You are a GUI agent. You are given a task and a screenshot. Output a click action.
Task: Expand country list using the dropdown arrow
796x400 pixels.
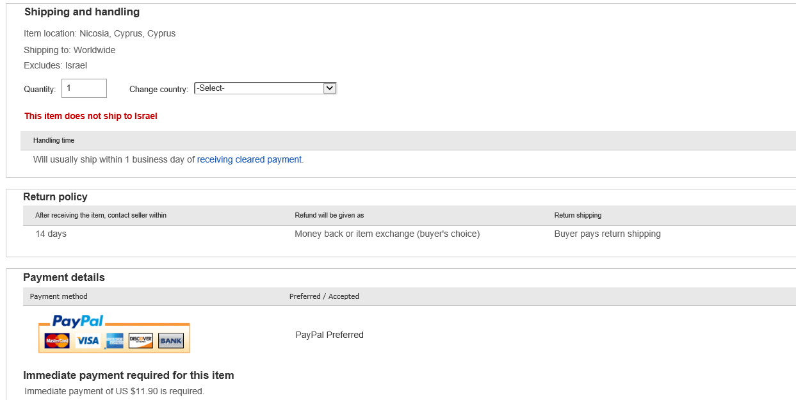[330, 88]
